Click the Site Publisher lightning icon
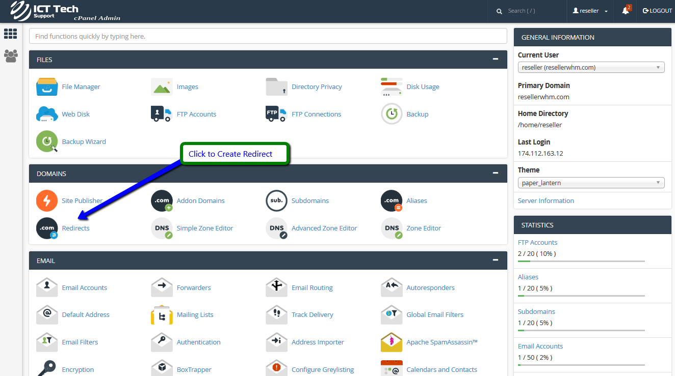Image resolution: width=675 pixels, height=376 pixels. [47, 201]
